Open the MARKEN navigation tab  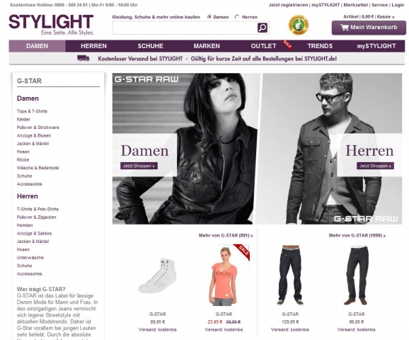pos(207,46)
